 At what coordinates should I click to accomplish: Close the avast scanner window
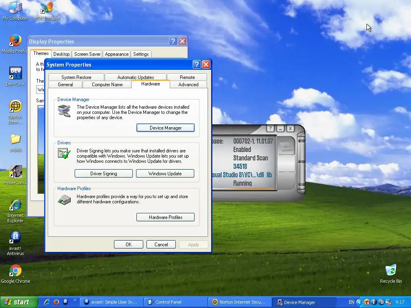pyautogui.click(x=290, y=128)
